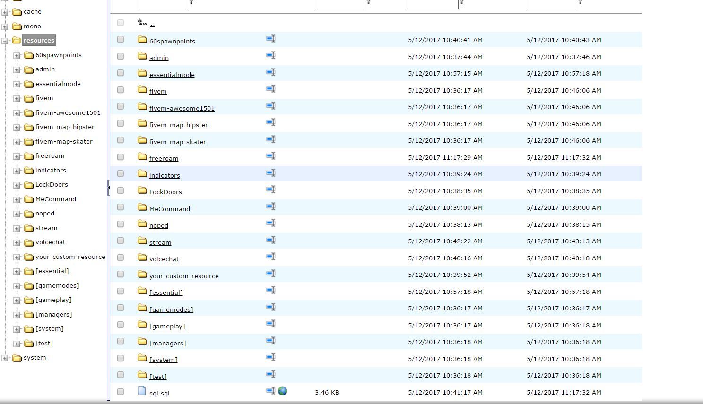This screenshot has height=404, width=703.
Task: Expand the system folder in the tree
Action: 5,358
